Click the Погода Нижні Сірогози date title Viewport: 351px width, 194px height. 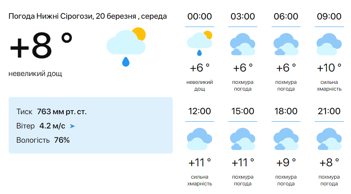pyautogui.click(x=88, y=16)
